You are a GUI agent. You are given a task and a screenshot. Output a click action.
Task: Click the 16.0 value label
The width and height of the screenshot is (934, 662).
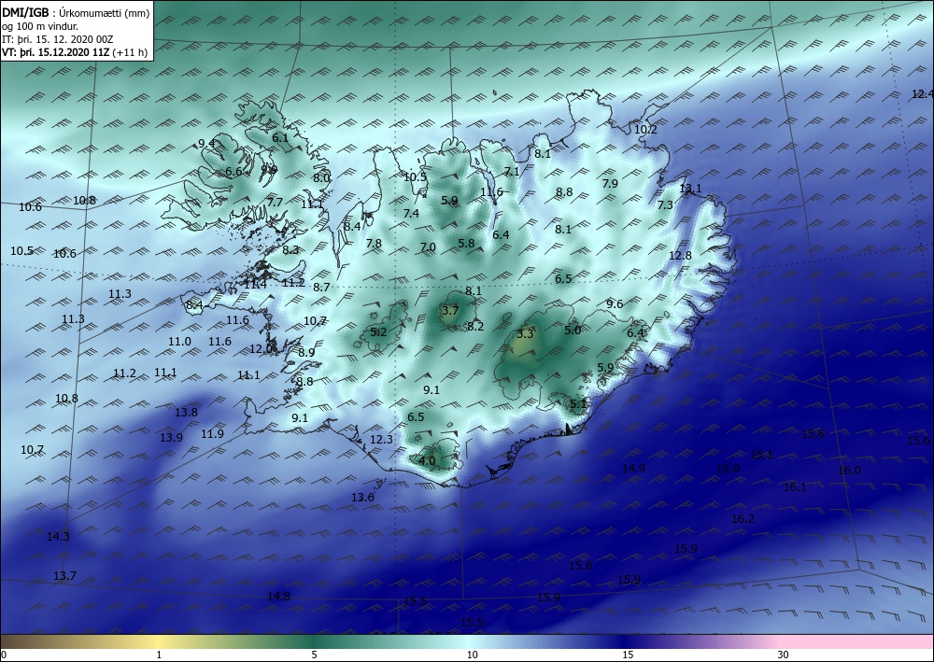click(x=849, y=471)
